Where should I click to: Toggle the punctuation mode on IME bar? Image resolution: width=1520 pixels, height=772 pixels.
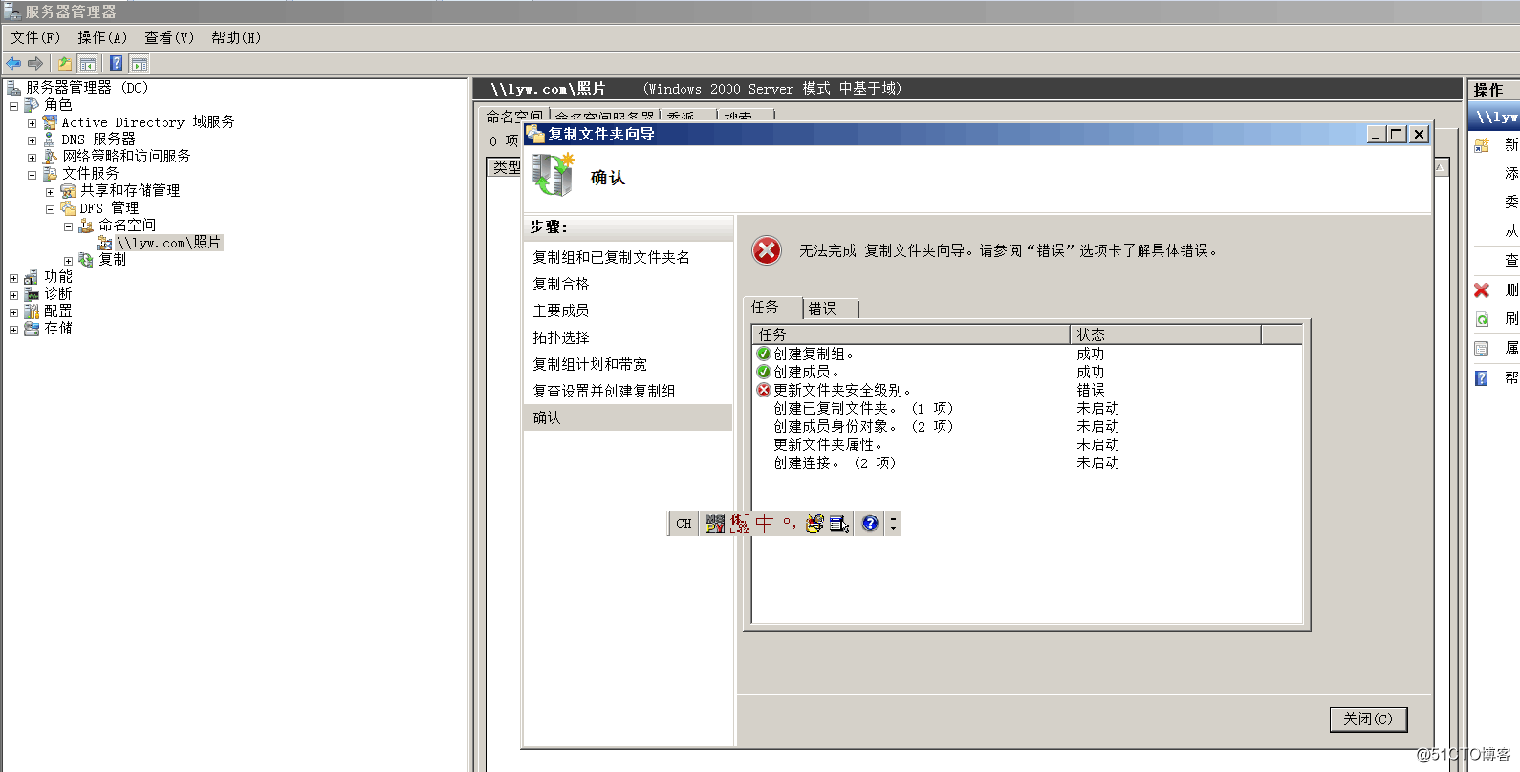[789, 523]
